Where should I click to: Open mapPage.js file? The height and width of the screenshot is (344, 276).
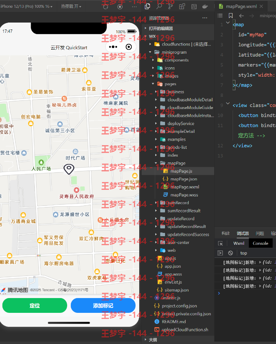178,171
